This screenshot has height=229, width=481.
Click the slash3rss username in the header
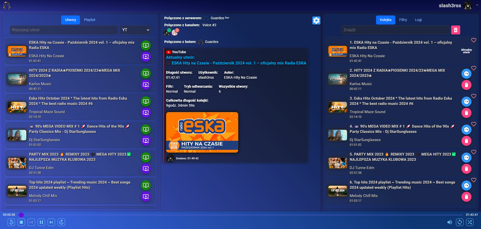click(x=450, y=6)
